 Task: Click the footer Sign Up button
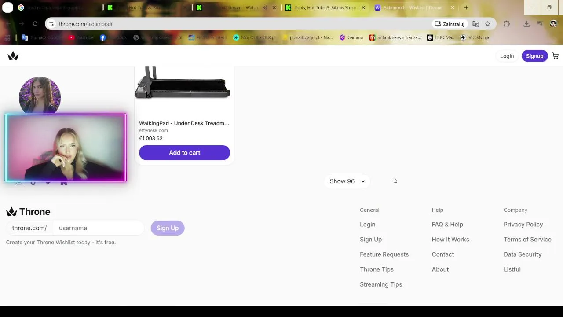pos(168,228)
